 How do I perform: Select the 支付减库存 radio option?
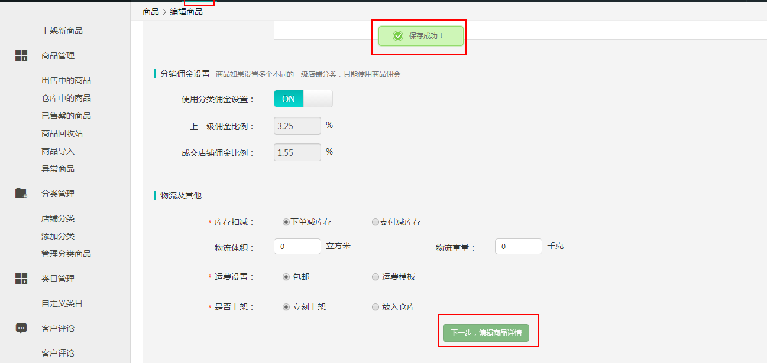click(375, 223)
